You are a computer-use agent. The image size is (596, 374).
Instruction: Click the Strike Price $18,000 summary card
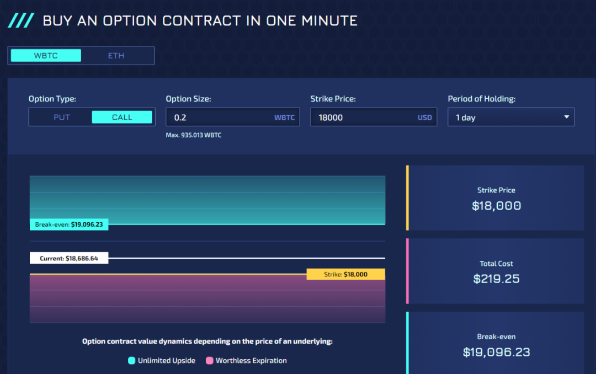click(x=496, y=198)
